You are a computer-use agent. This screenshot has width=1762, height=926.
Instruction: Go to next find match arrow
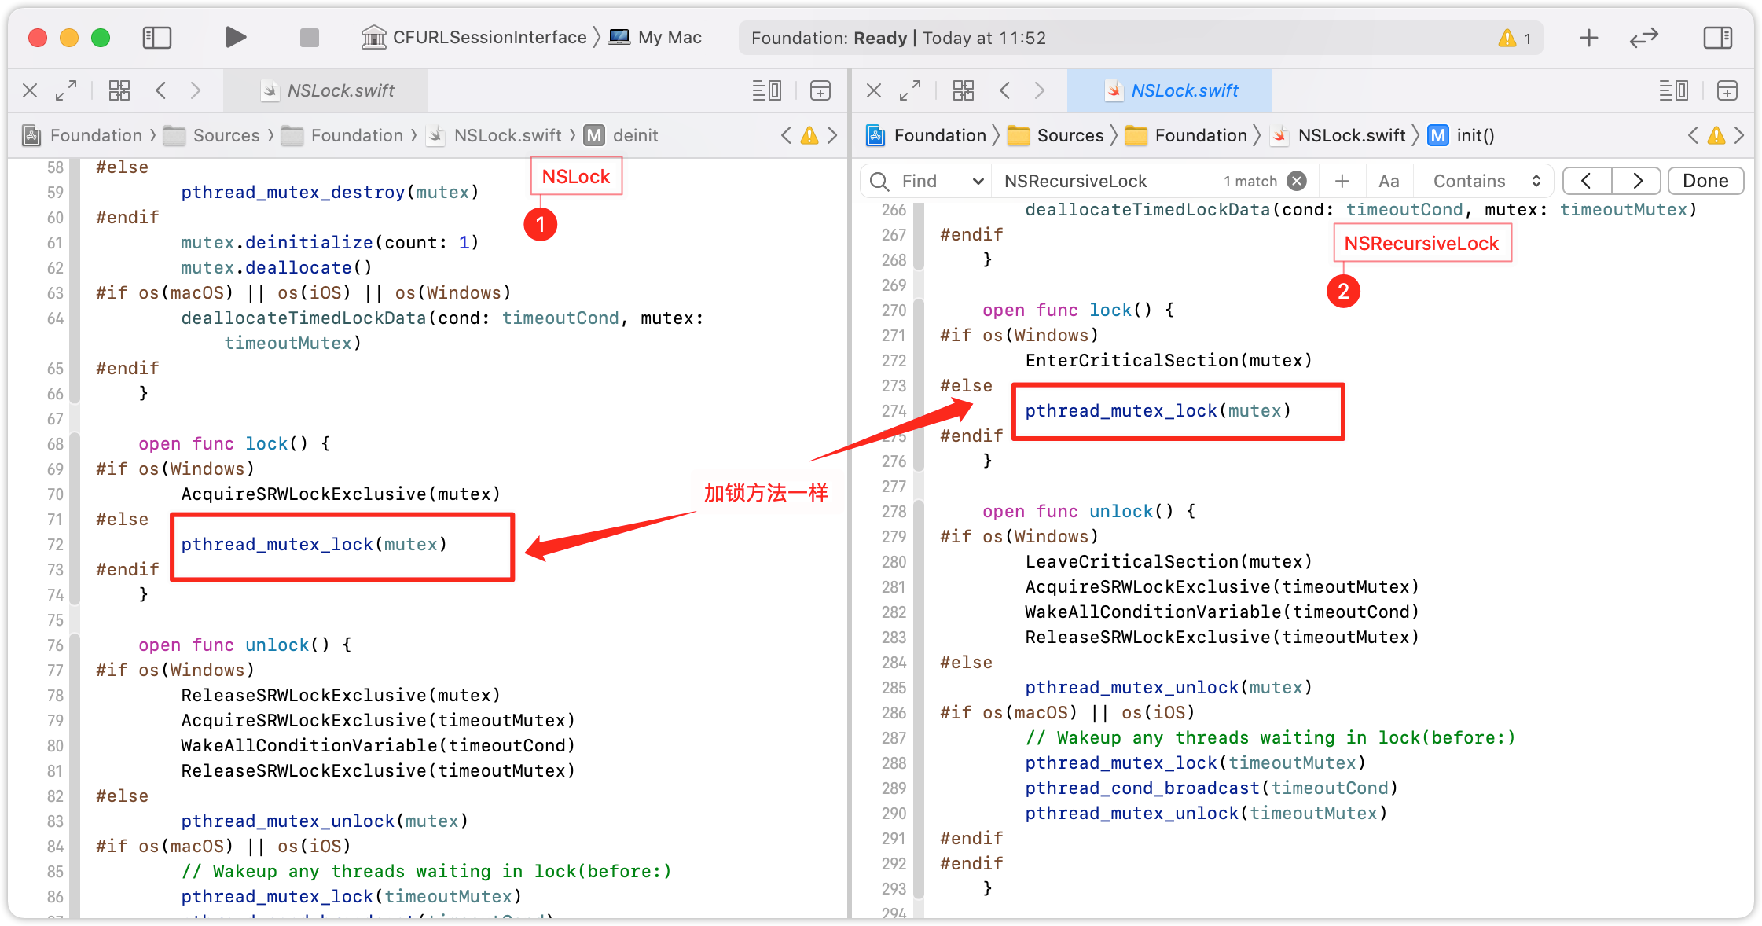(1637, 181)
